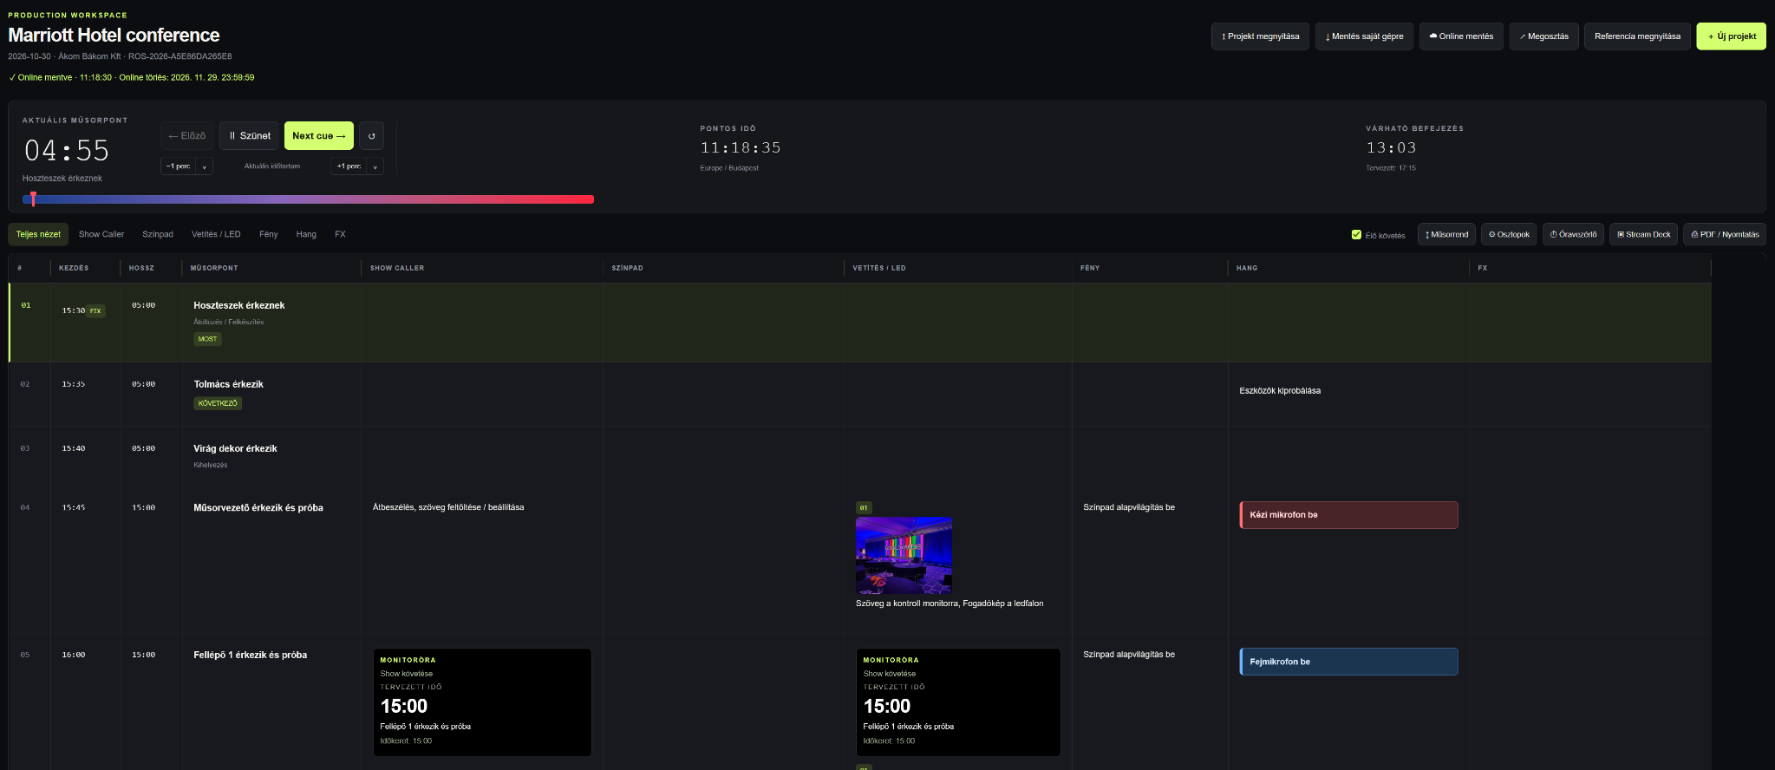Click Megosztás share button
Viewport: 1775px width, 770px height.
[x=1543, y=36]
